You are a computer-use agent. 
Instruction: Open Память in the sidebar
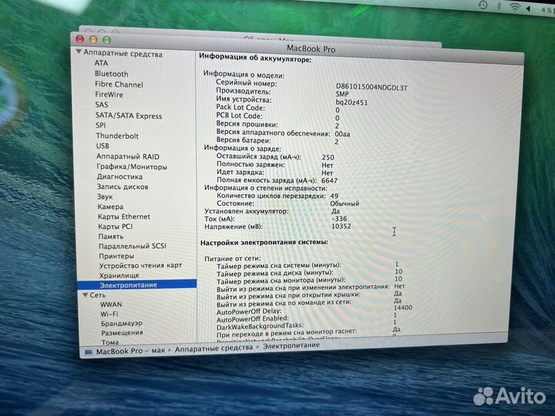pyautogui.click(x=111, y=237)
